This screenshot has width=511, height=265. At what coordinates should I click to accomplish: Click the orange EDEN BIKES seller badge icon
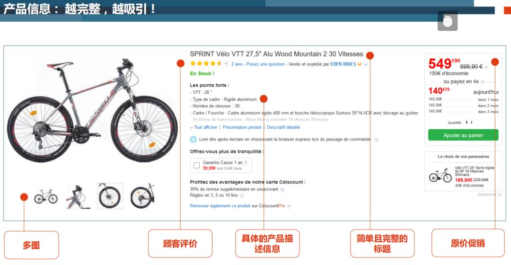pos(360,64)
